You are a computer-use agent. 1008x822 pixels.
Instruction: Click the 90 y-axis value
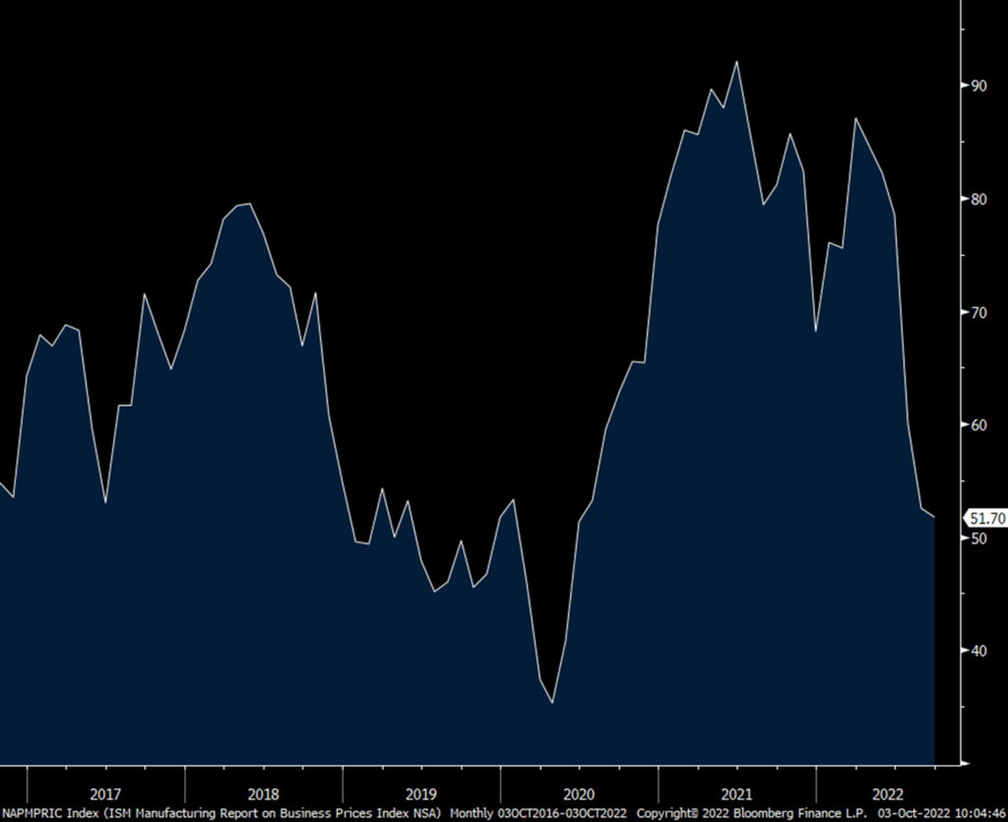point(978,86)
